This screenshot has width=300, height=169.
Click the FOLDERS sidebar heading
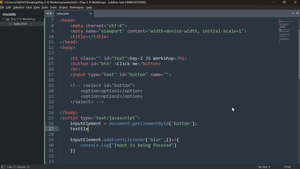coord(9,15)
